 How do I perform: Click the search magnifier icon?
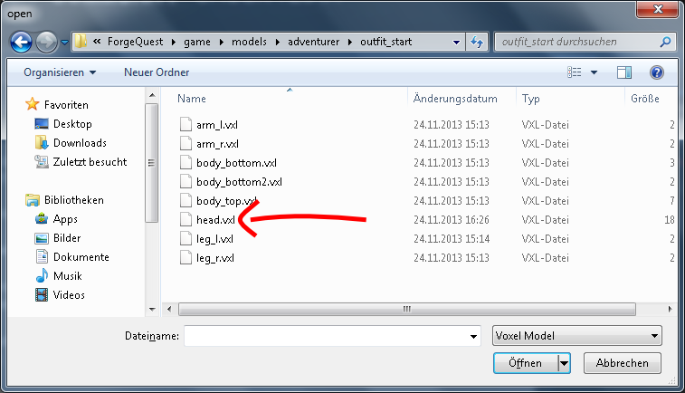click(x=665, y=41)
